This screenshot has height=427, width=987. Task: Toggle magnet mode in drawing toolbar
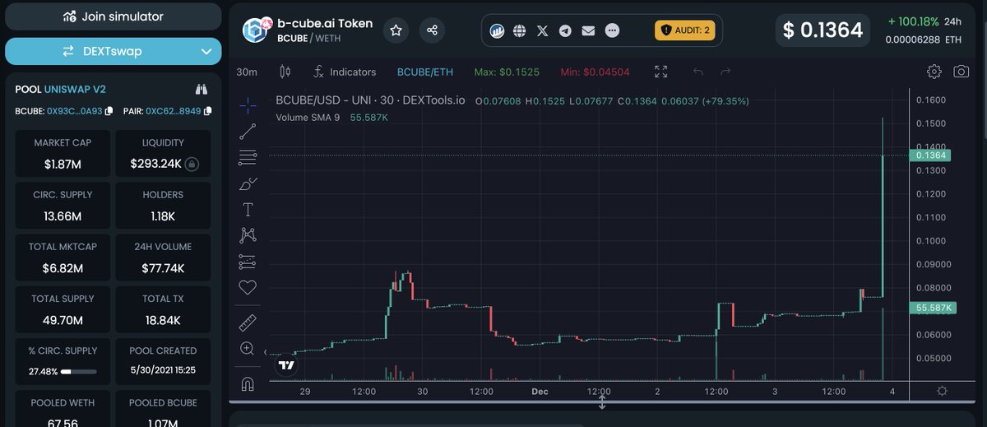pyautogui.click(x=248, y=383)
